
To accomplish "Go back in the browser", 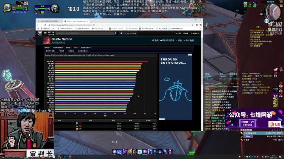I will [38, 25].
